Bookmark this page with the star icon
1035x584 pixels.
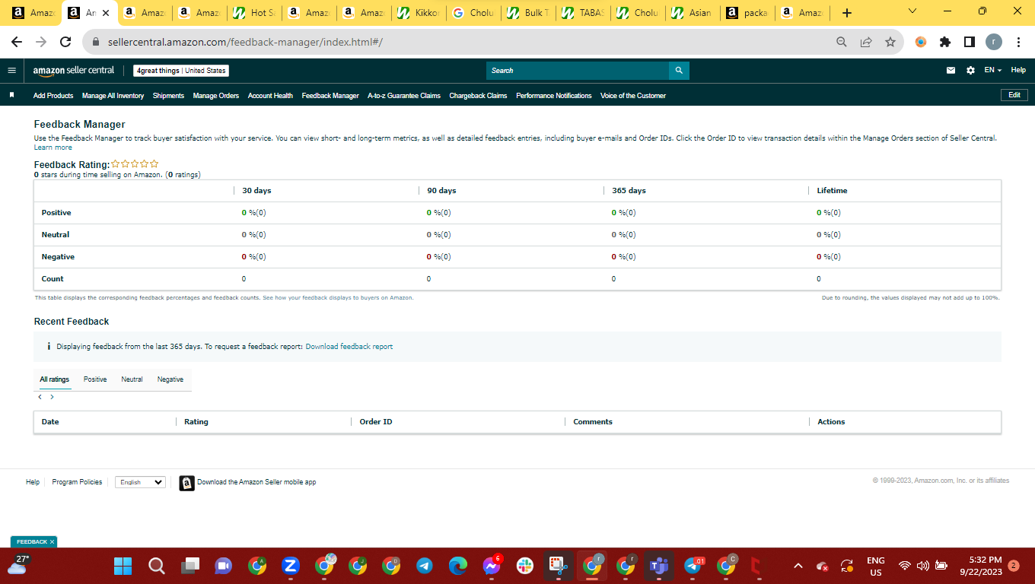point(890,42)
